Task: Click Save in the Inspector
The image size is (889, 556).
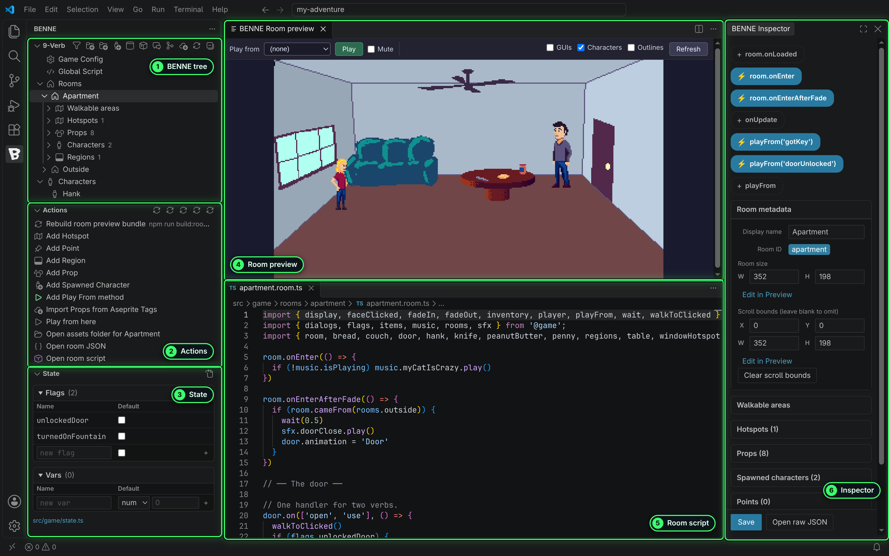Action: pyautogui.click(x=746, y=522)
